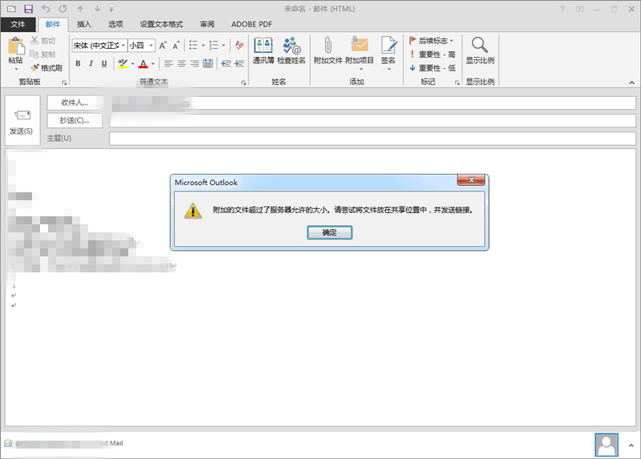This screenshot has height=459, width=641.
Task: Go to previous item arrow
Action: (80, 9)
